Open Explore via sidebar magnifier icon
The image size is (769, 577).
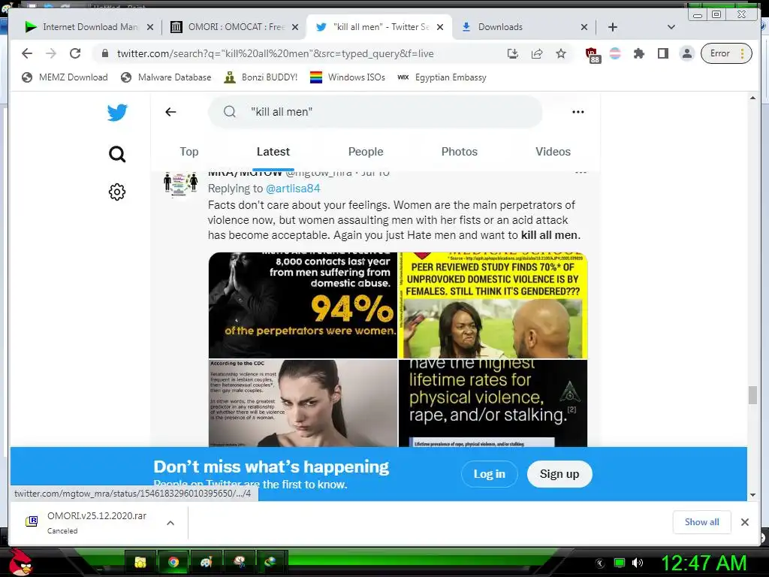tap(117, 154)
